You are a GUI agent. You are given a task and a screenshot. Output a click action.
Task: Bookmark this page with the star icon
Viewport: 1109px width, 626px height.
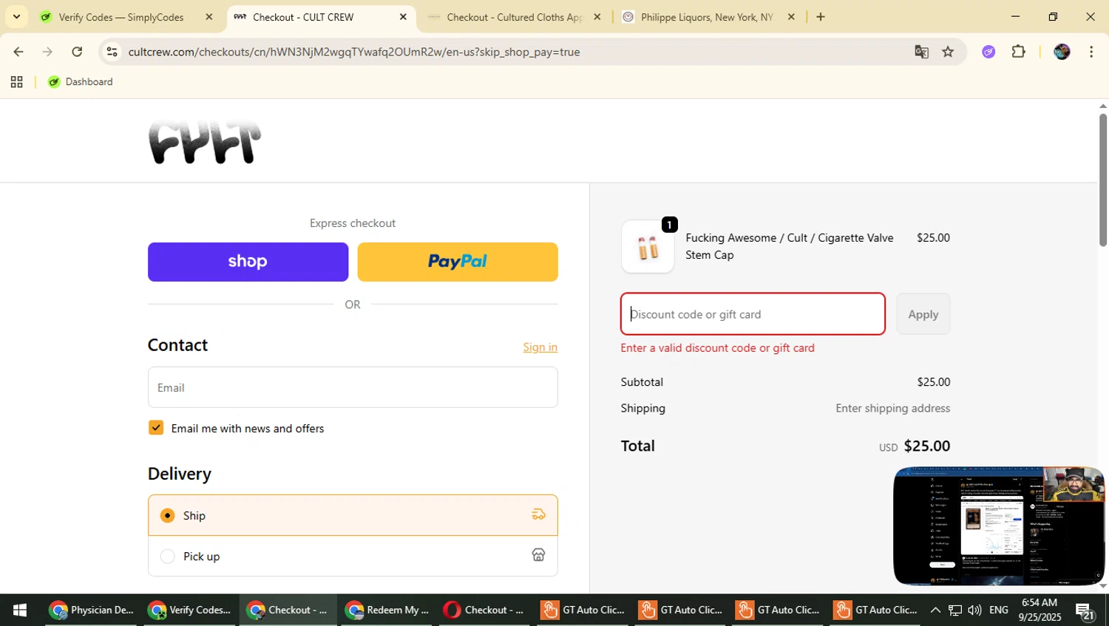pyautogui.click(x=948, y=52)
